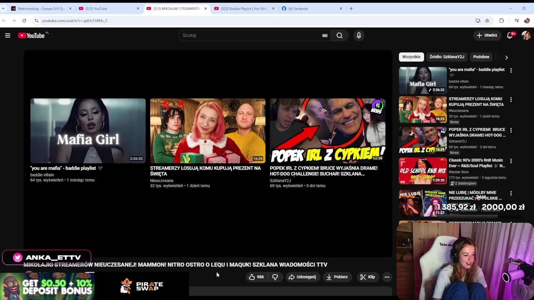The image size is (534, 300).
Task: Open the sidebar NIE LUBIĘ thumbnail
Action: click(423, 203)
